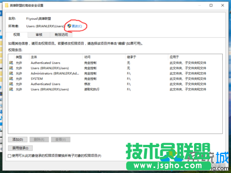231x173 pixels.
Task: Click the 添加(D) button
Action: (x=18, y=139)
